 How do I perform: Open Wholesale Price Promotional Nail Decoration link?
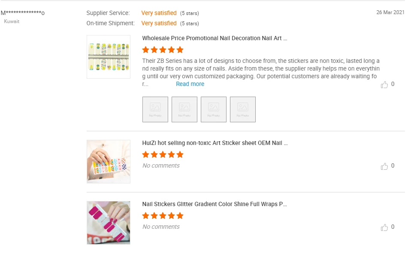click(x=215, y=38)
